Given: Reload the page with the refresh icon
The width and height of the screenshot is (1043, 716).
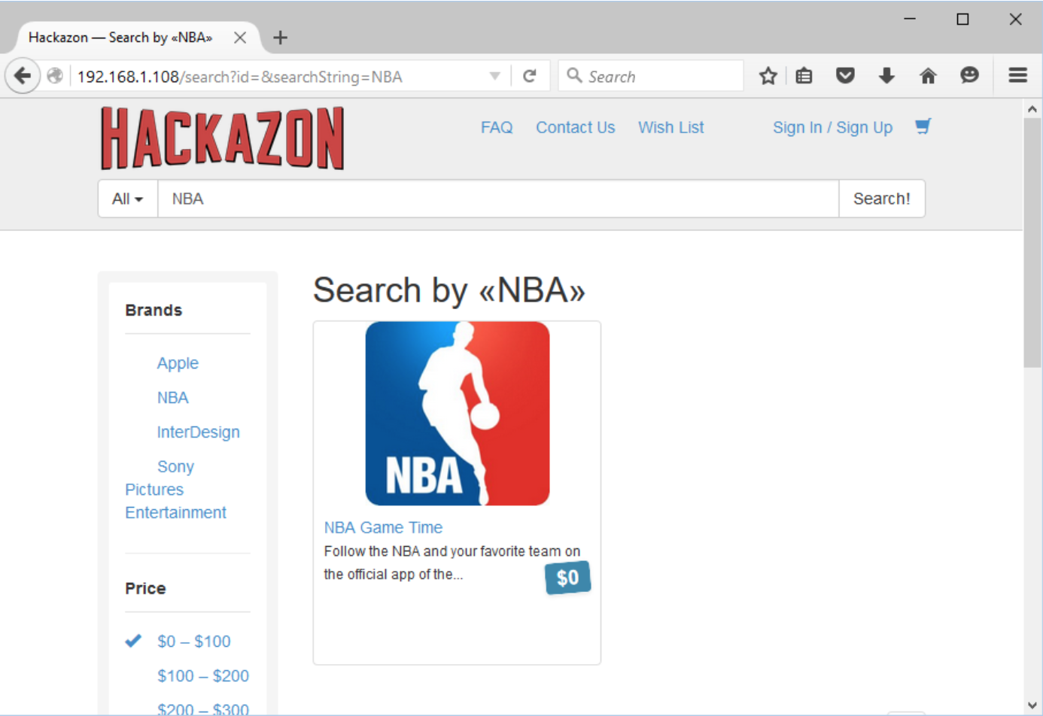Looking at the screenshot, I should [x=530, y=76].
